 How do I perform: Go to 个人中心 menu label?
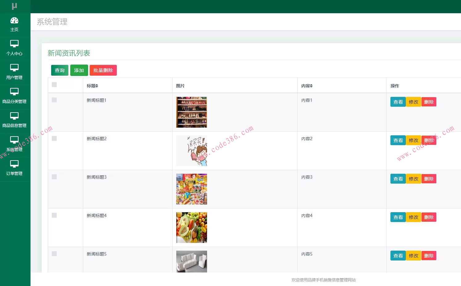coord(14,54)
